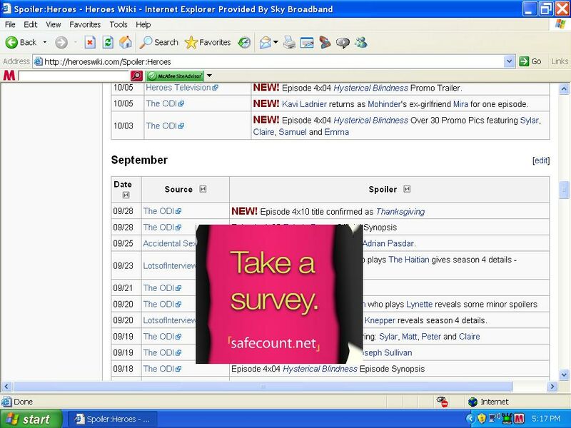Open the History toolbar icon
The height and width of the screenshot is (428, 571).
[244, 43]
